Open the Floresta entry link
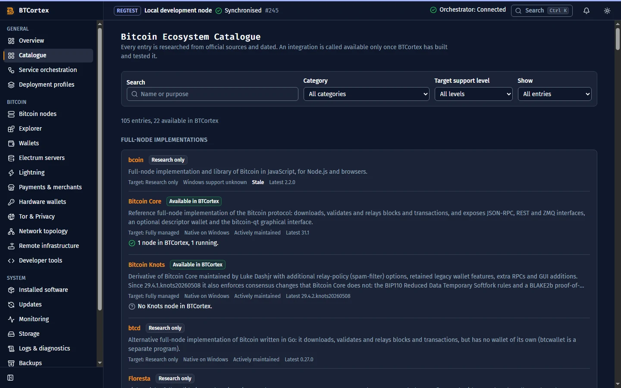The image size is (621, 388). pyautogui.click(x=139, y=379)
